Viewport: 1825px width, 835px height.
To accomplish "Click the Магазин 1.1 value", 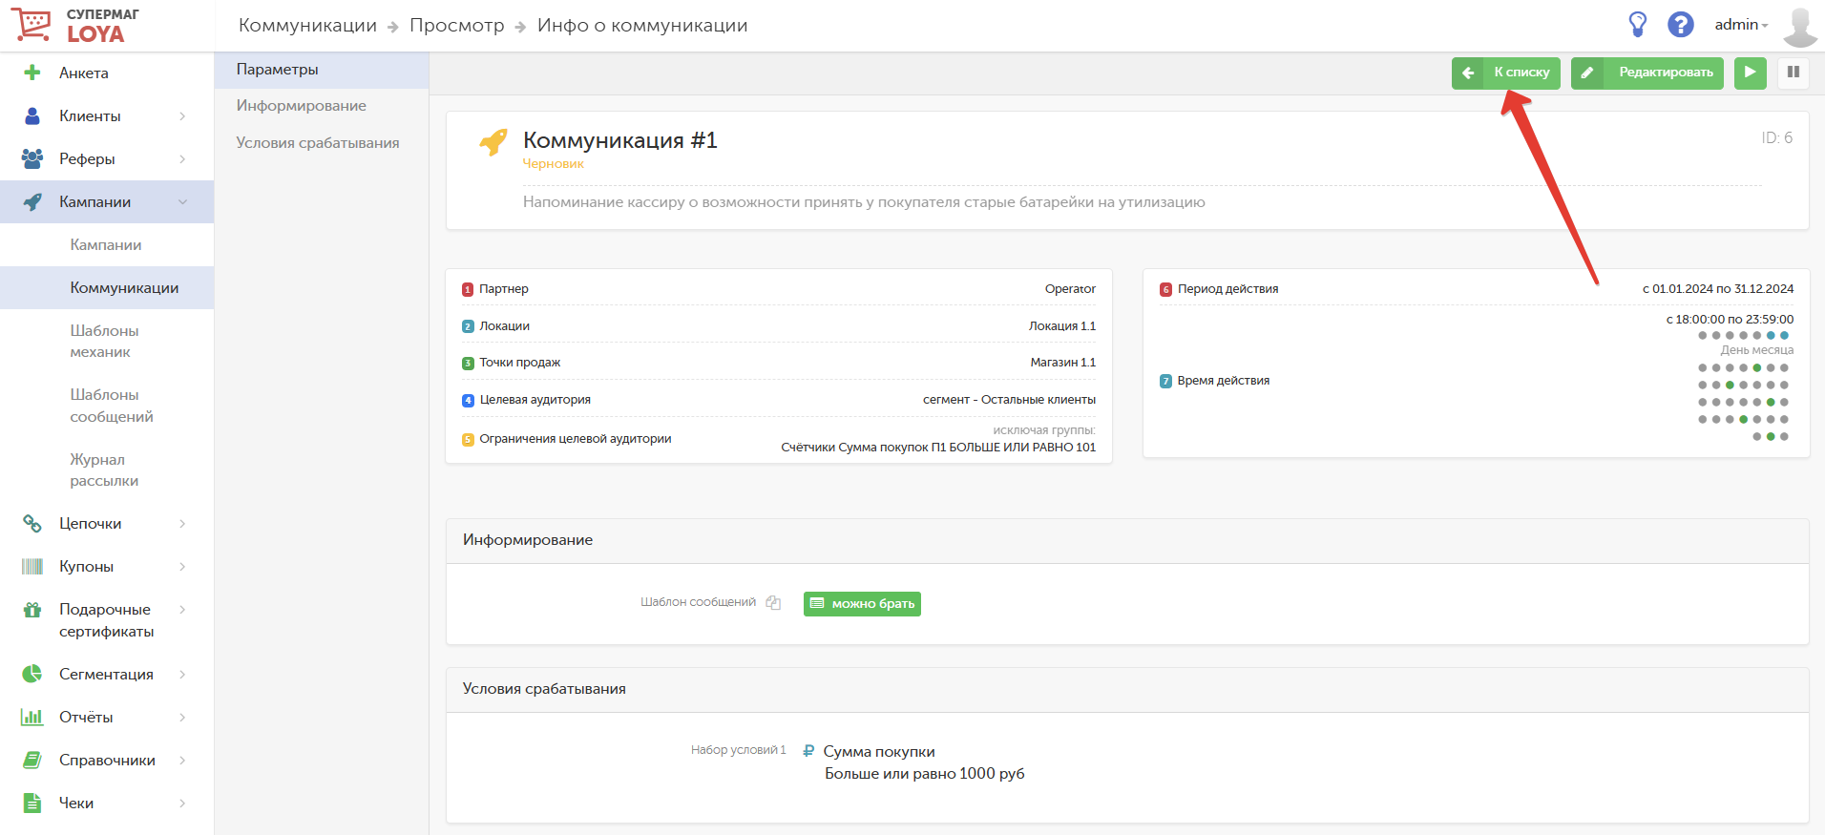I will coord(1063,363).
